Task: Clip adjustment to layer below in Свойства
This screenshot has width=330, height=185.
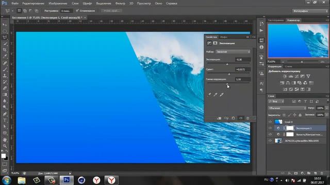Action: point(219,118)
